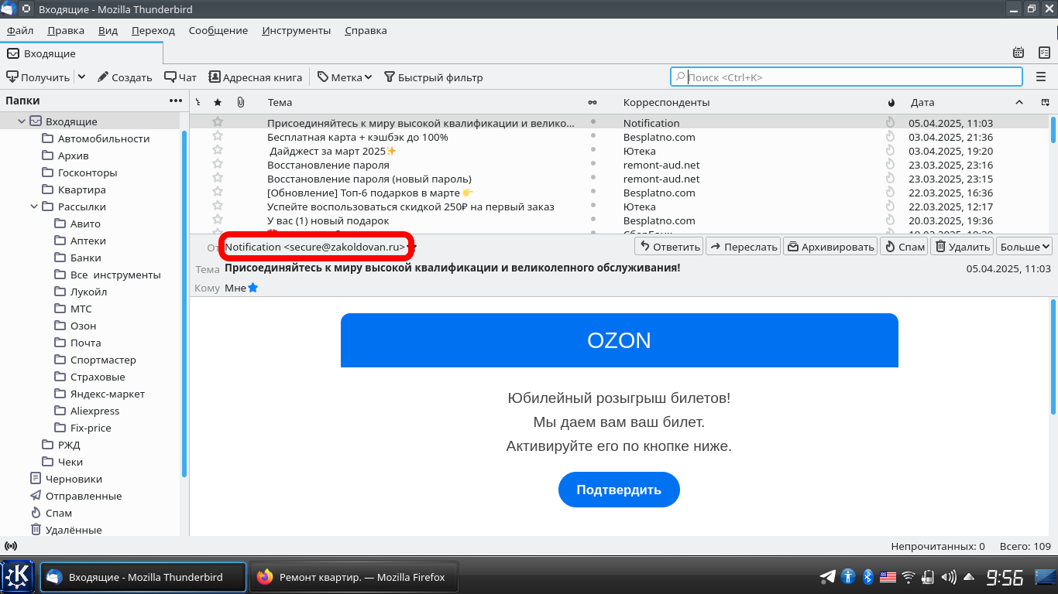
Task: Collapse the Рассылки folder
Action: (34, 207)
